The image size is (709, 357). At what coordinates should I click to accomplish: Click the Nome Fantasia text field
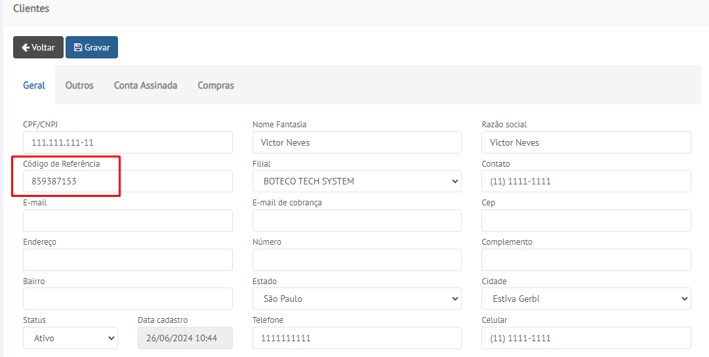[x=357, y=142]
